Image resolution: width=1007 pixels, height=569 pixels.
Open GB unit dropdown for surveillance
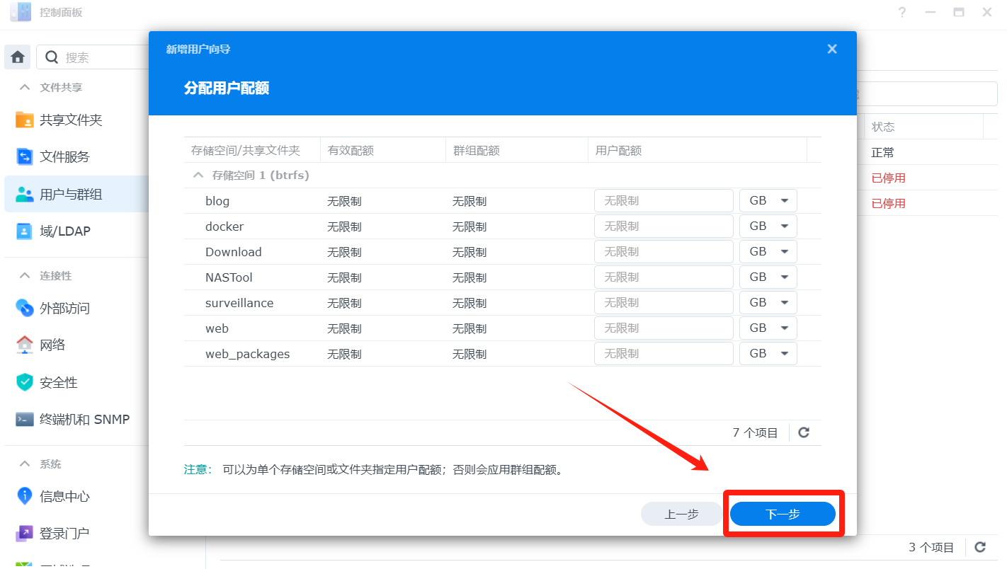(768, 303)
